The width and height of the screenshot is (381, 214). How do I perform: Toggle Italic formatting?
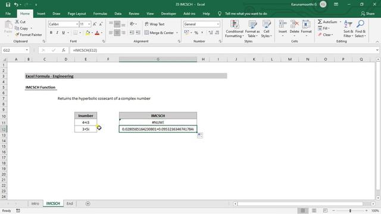point(57,33)
